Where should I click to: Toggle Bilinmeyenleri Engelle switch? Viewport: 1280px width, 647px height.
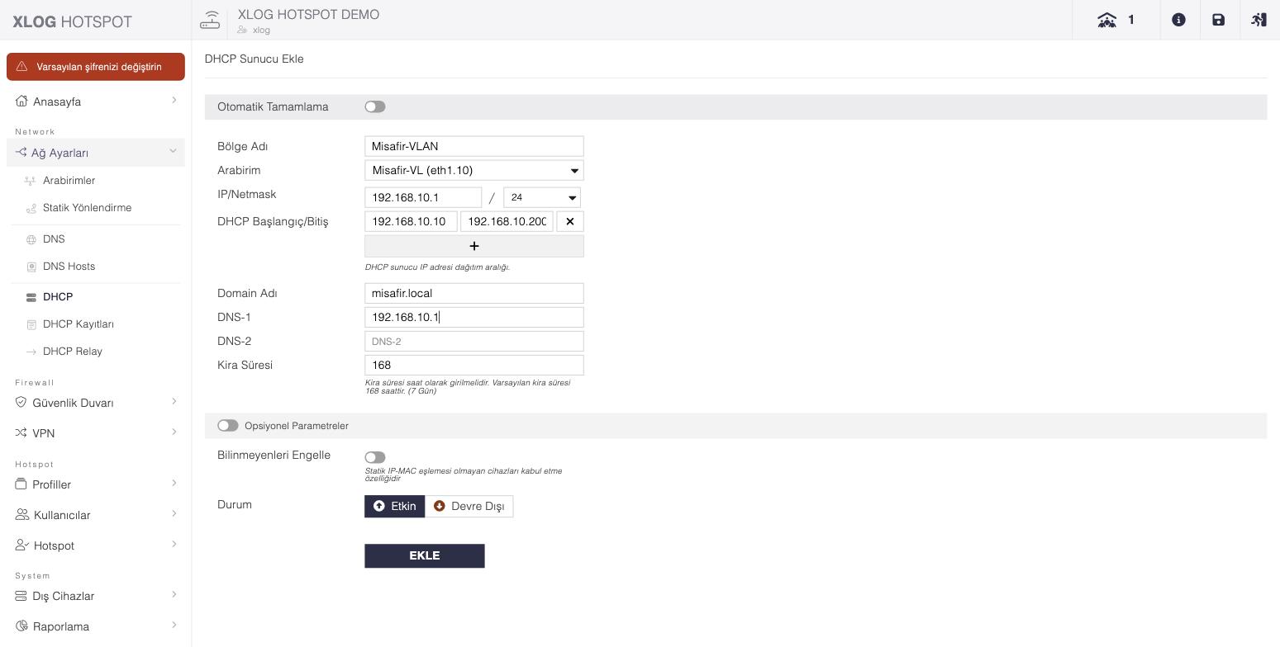pyautogui.click(x=375, y=457)
